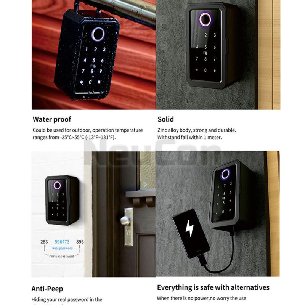Click the number 5 key on the Solid lockbox
Screen dimensions: 305x305
pyautogui.click(x=205, y=47)
